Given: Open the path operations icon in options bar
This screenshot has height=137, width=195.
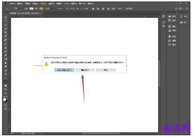Looking at the screenshot, I should point(93,9).
